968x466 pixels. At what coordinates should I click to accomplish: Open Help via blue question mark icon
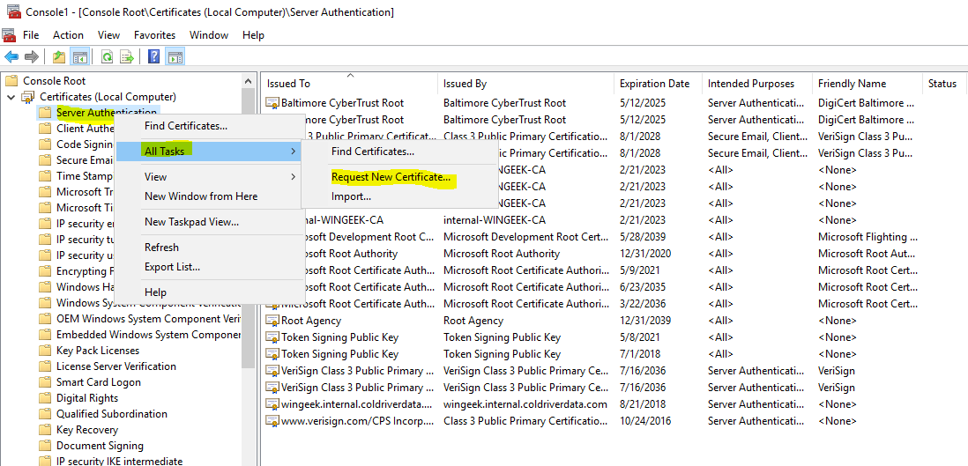[x=154, y=57]
